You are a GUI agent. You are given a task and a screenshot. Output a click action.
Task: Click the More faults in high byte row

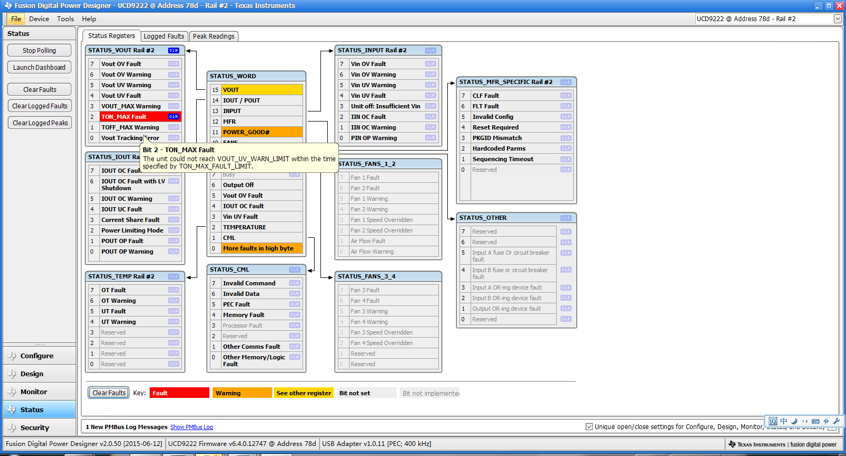(x=262, y=248)
